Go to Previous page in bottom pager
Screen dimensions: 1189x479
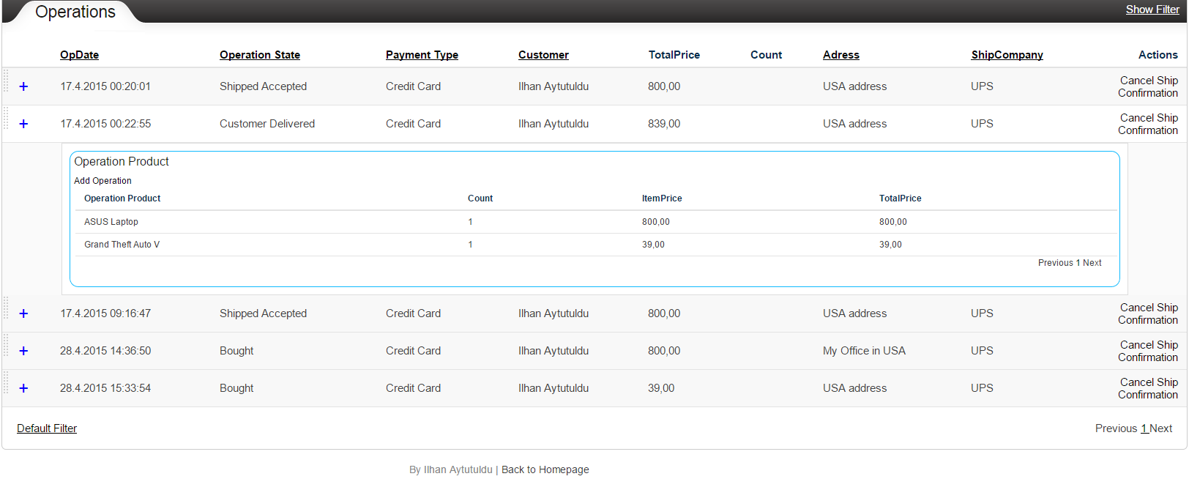tap(1116, 428)
